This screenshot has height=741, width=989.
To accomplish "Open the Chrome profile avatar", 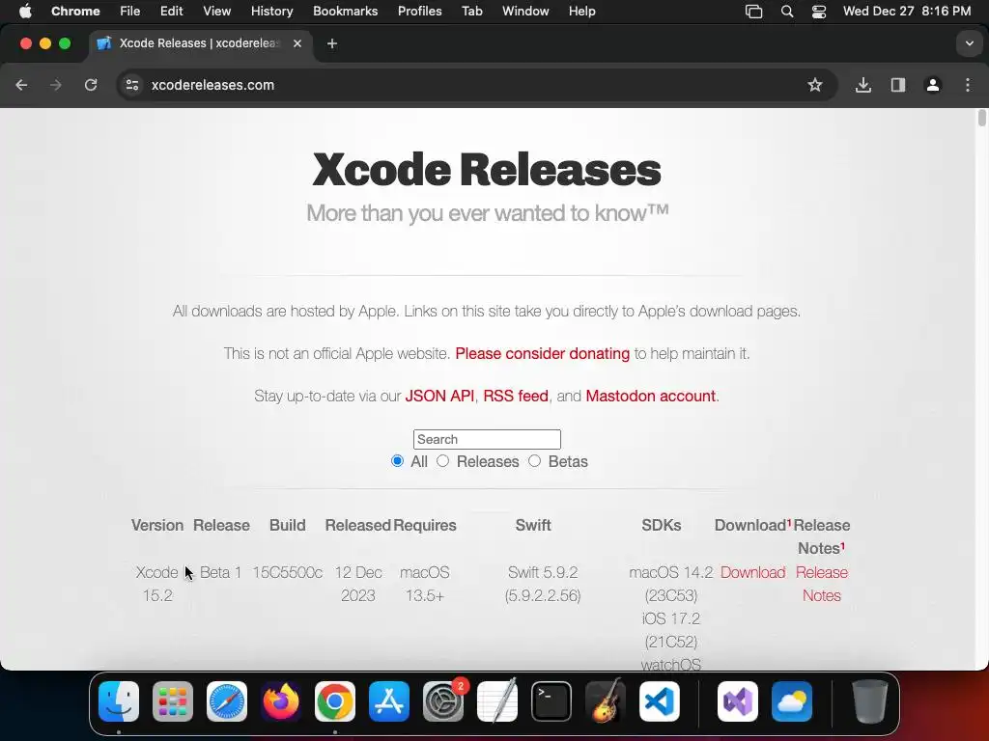I will point(933,85).
